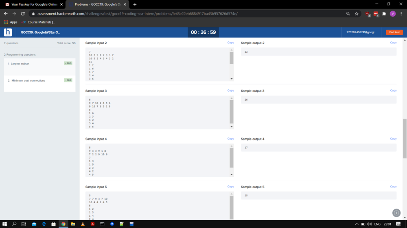Open question 2 Minimum cost connections
Viewport: 407px width, 228px height.
40,83
